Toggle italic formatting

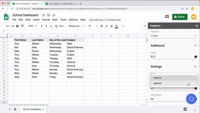coord(107,26)
